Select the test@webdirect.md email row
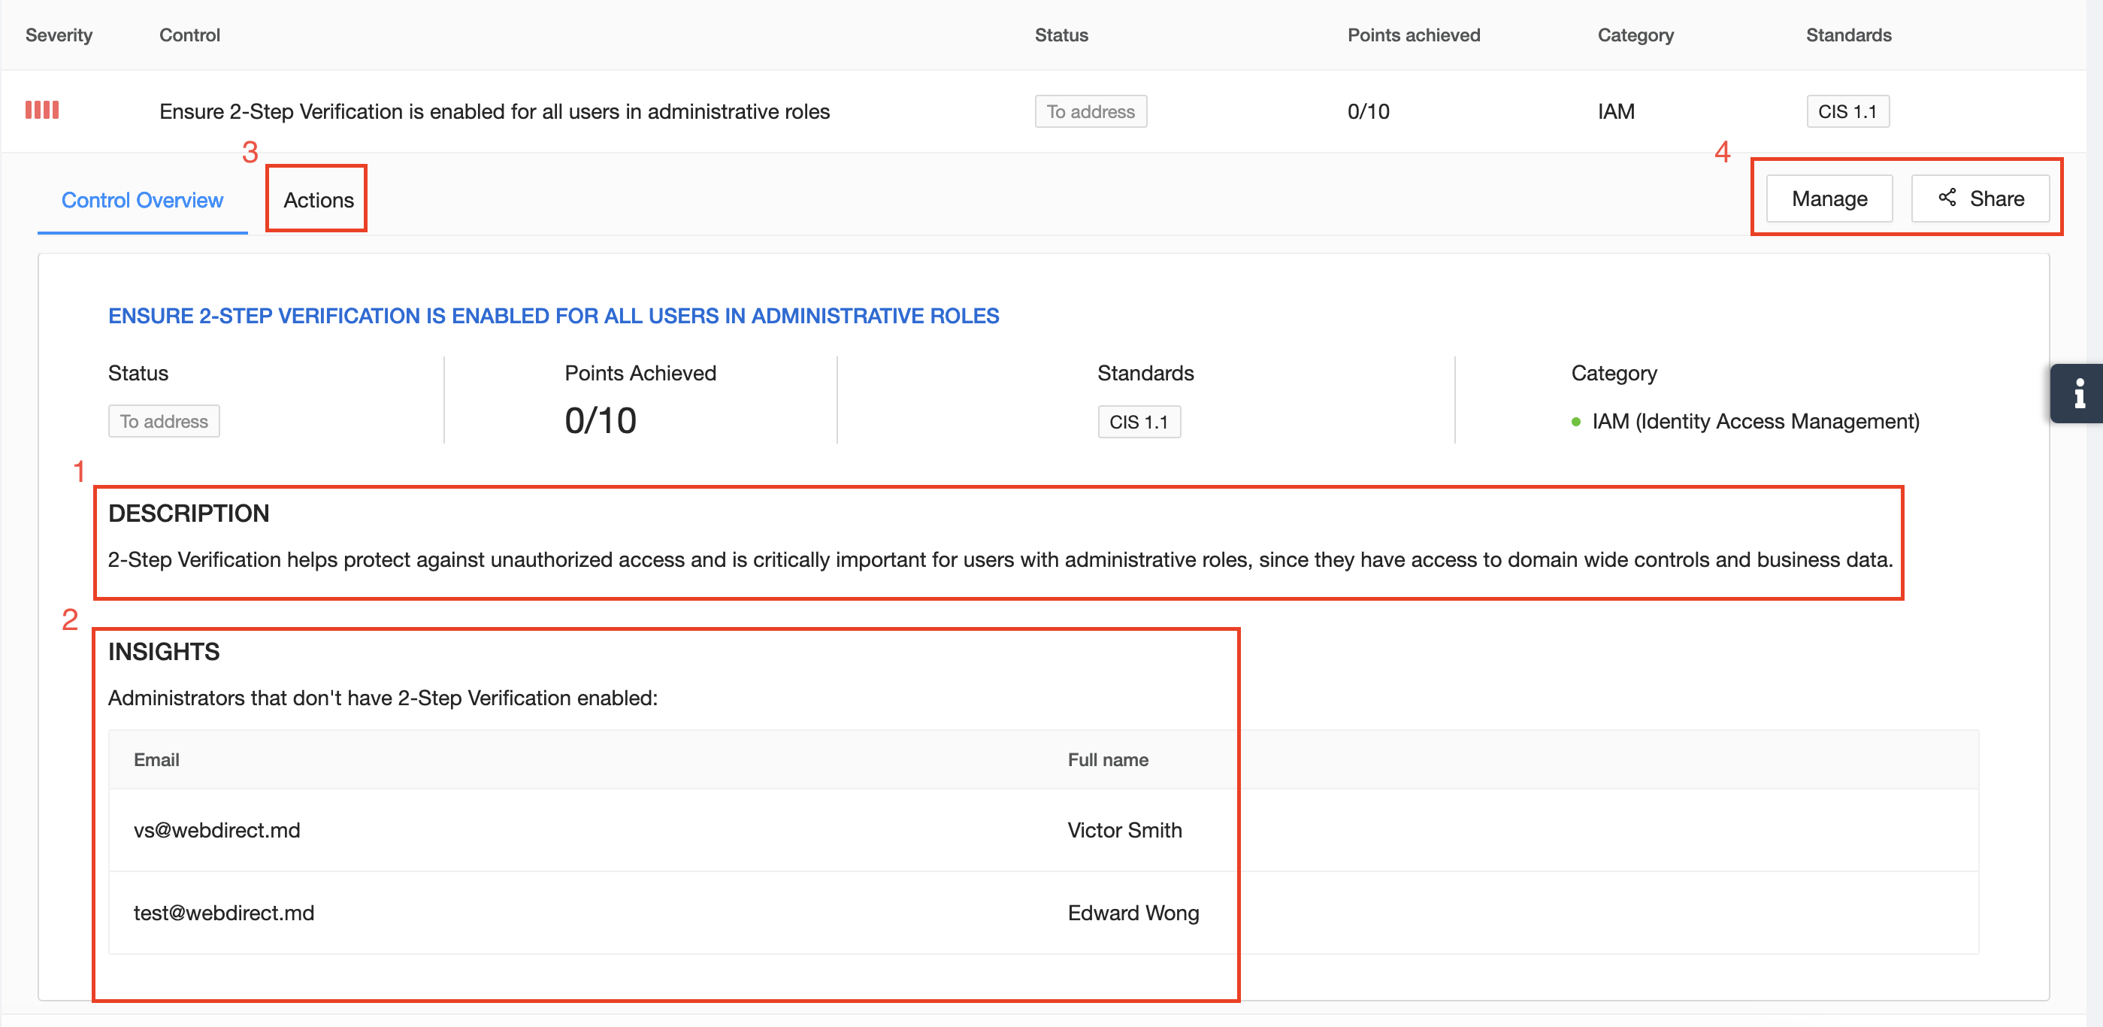2103x1027 pixels. pos(224,912)
